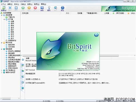
Task: Select the info tab icon in lower panel
Action: (23, 60)
